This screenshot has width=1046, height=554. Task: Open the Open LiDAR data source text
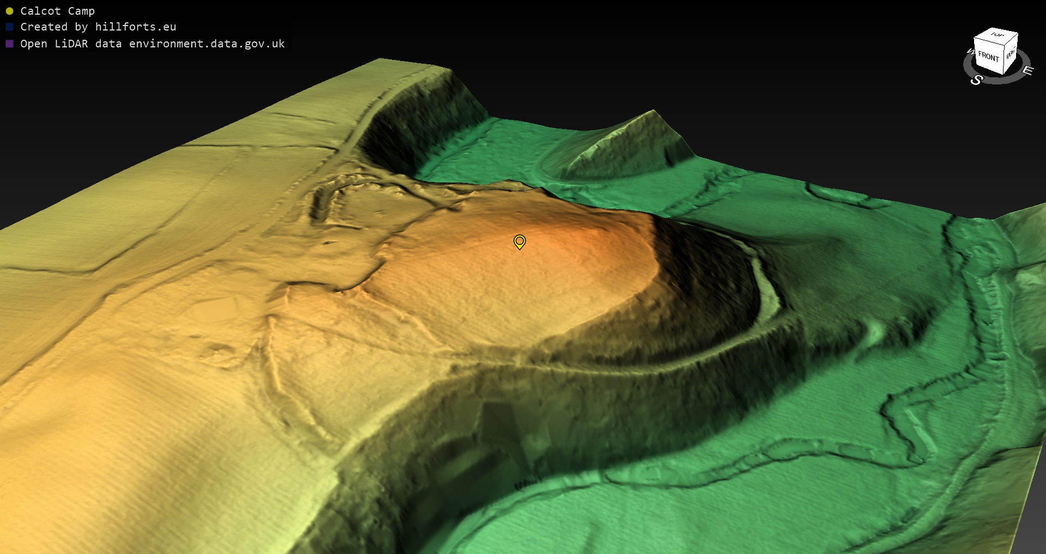[153, 44]
